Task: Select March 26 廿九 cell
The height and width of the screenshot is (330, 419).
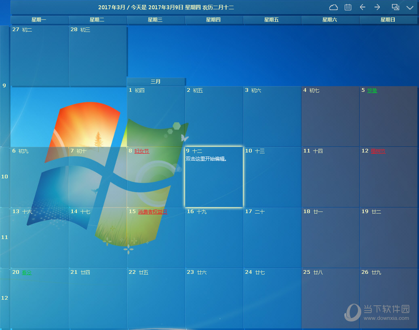Action: point(388,298)
